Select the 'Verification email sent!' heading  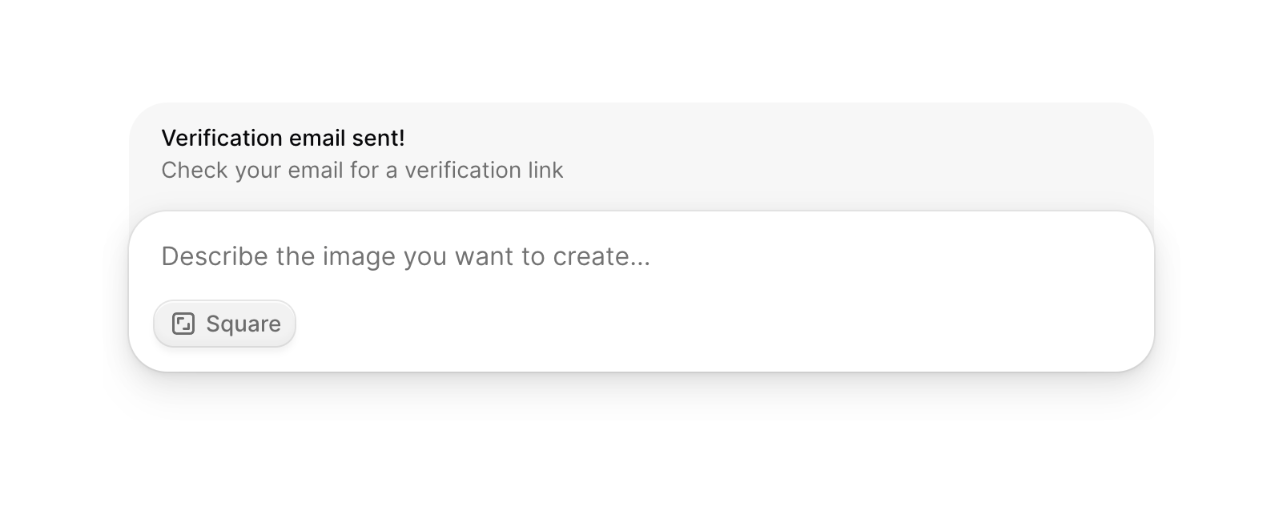point(283,138)
